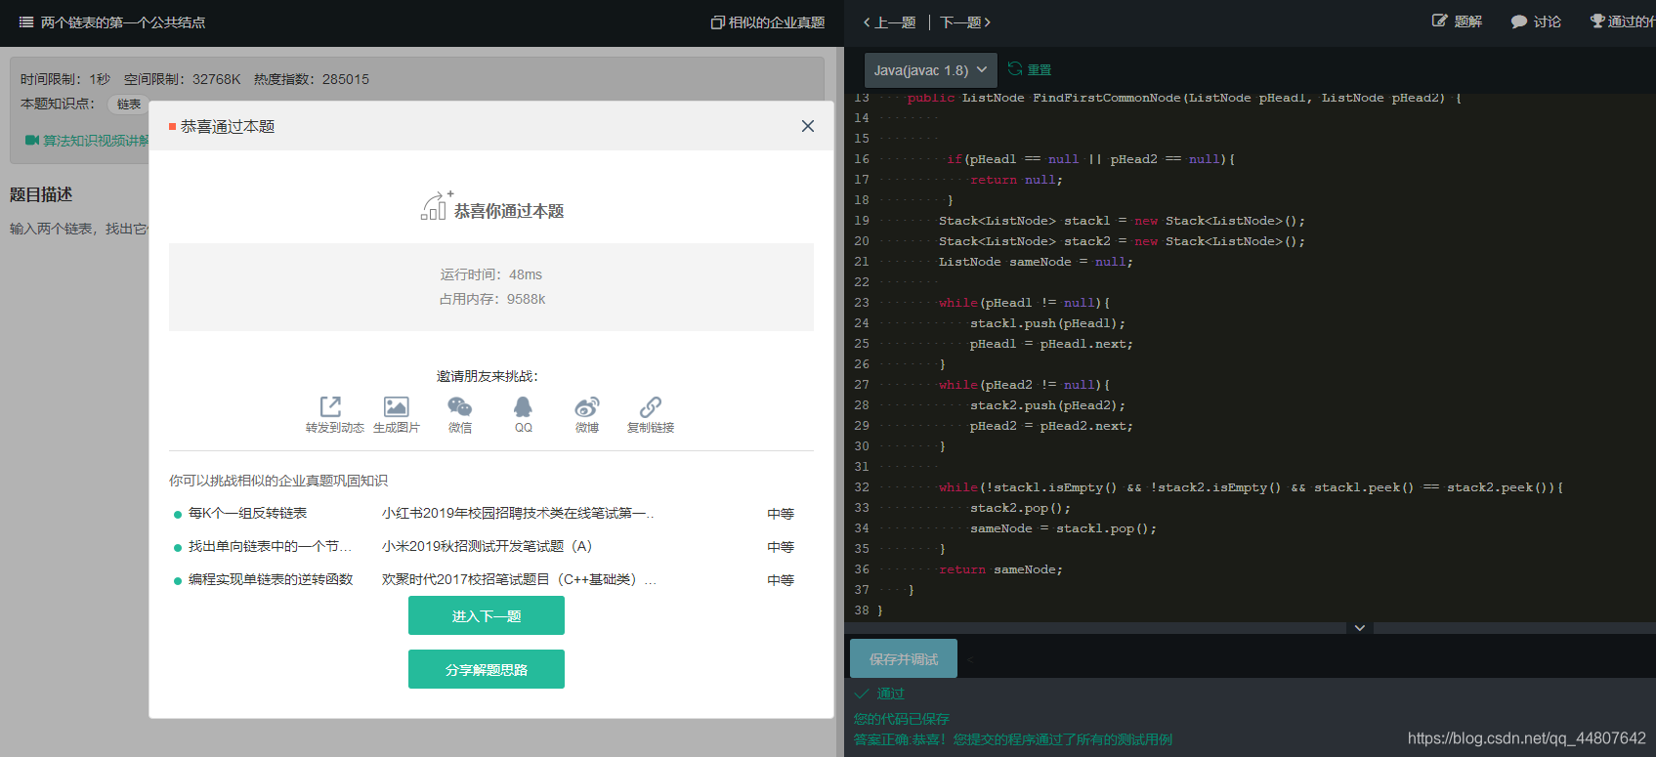
Task: Close the congratulations dialog
Action: click(807, 126)
